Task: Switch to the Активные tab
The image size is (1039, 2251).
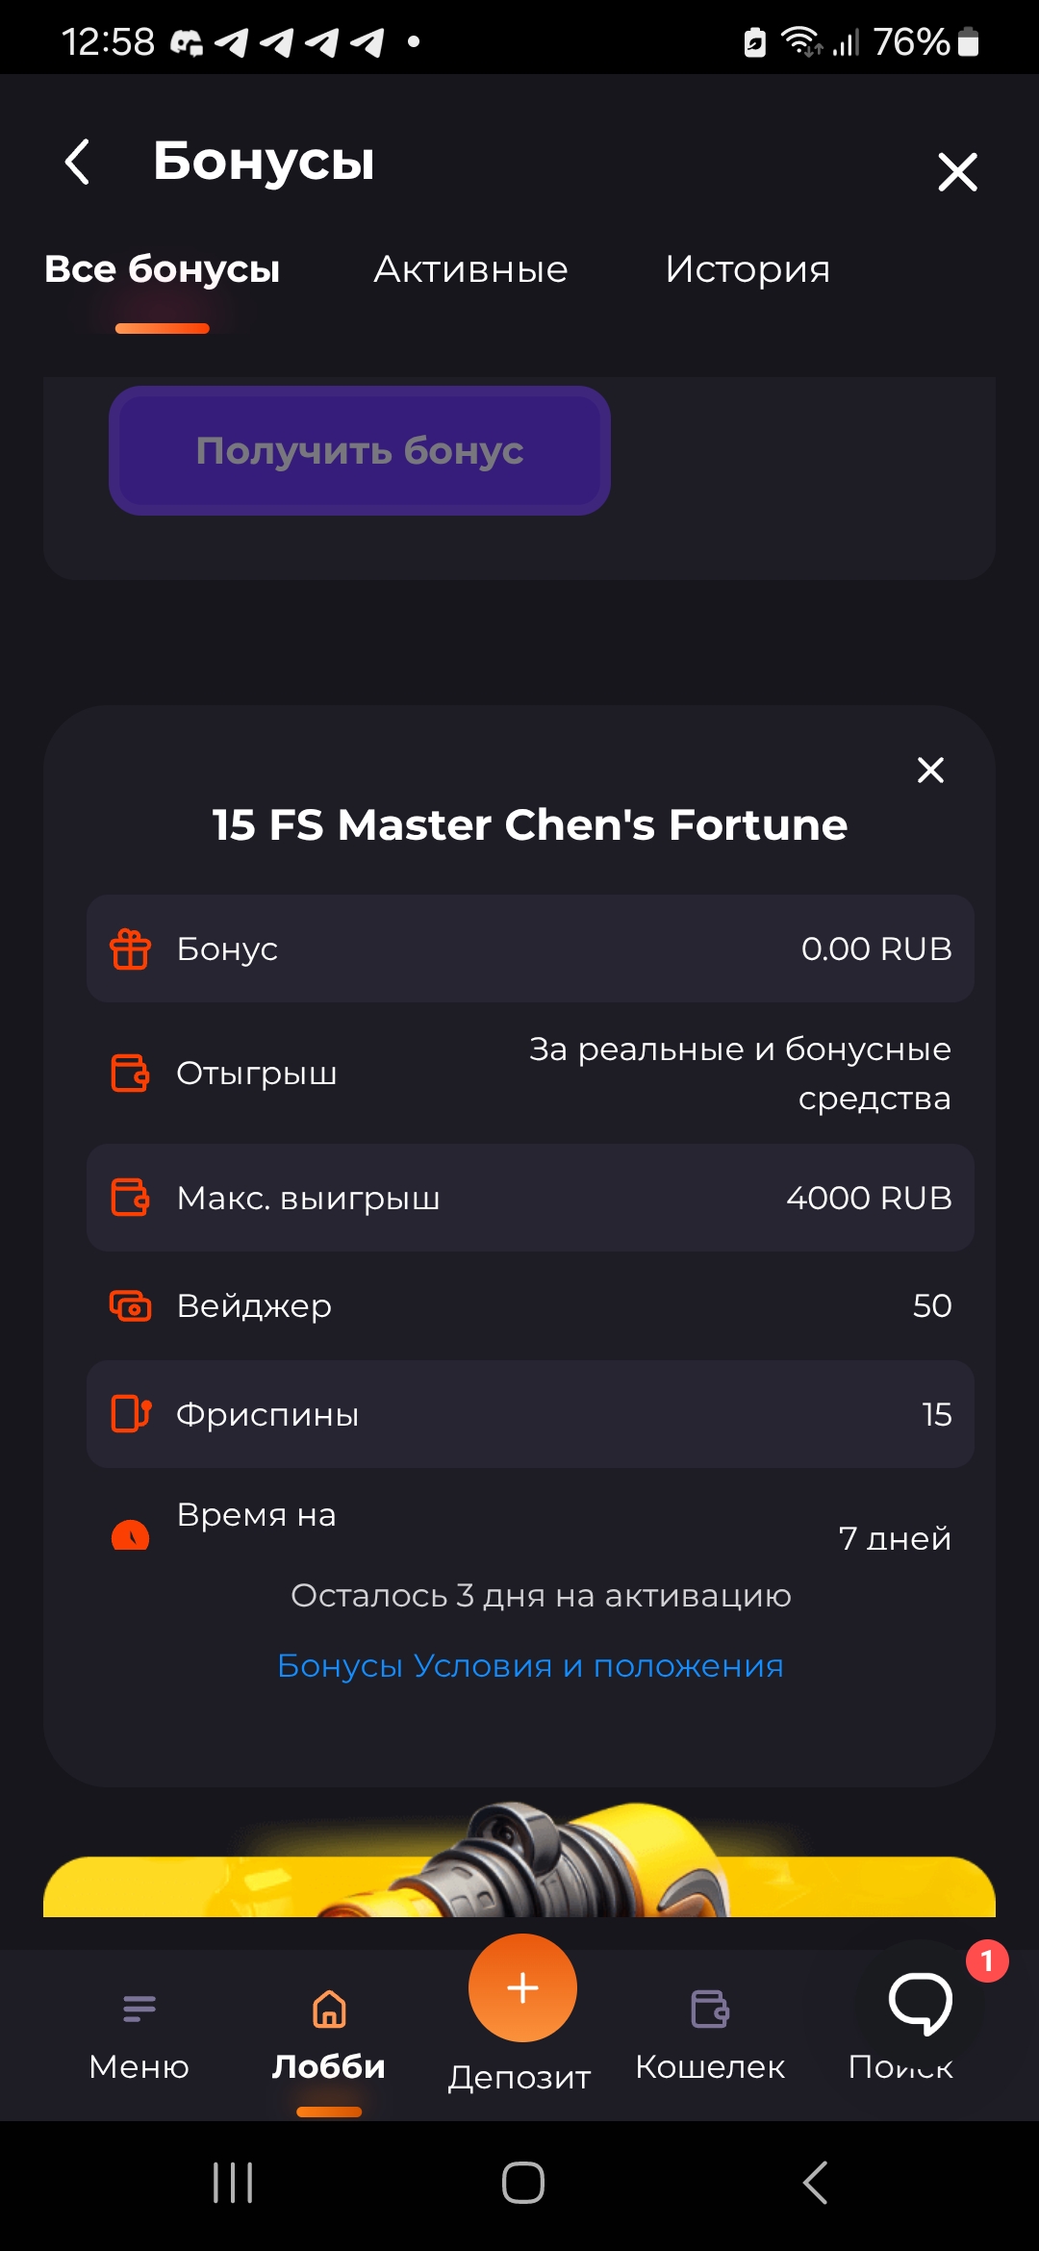Action: click(x=470, y=270)
